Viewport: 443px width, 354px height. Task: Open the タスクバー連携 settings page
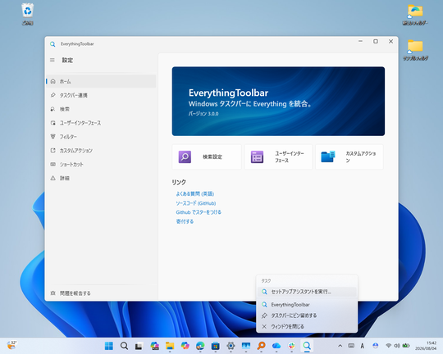(x=101, y=95)
